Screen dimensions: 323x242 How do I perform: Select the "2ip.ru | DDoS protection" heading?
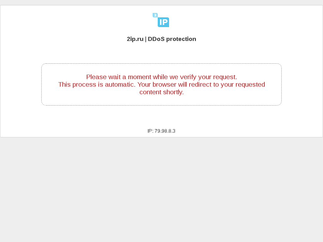161,39
